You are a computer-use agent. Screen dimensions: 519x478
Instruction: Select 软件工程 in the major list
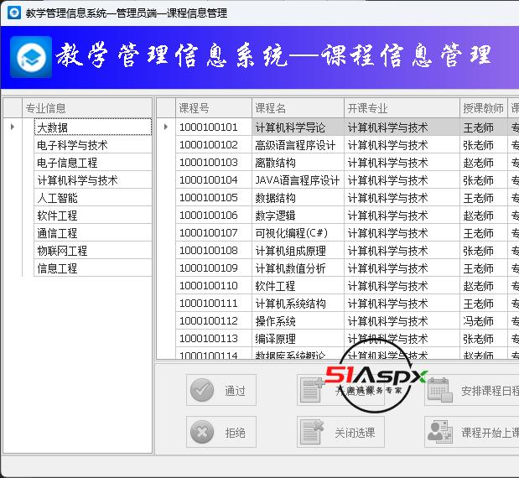pyautogui.click(x=93, y=216)
